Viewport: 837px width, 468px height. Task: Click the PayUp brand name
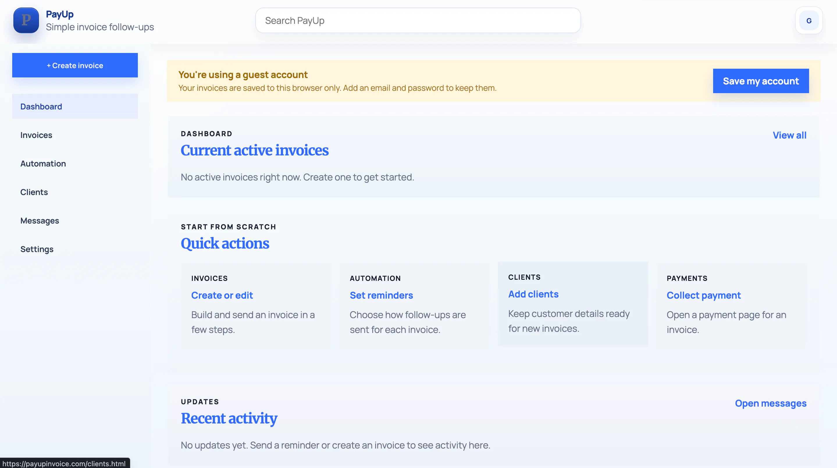point(60,14)
